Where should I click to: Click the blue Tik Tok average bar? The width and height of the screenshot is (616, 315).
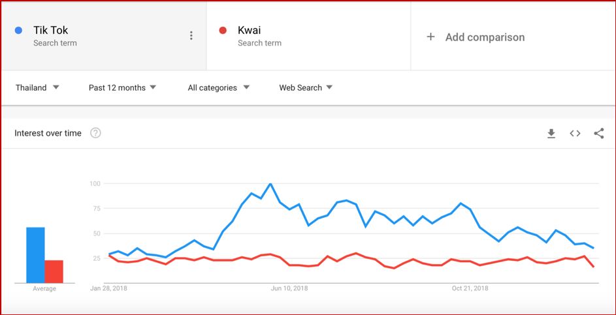coord(35,254)
